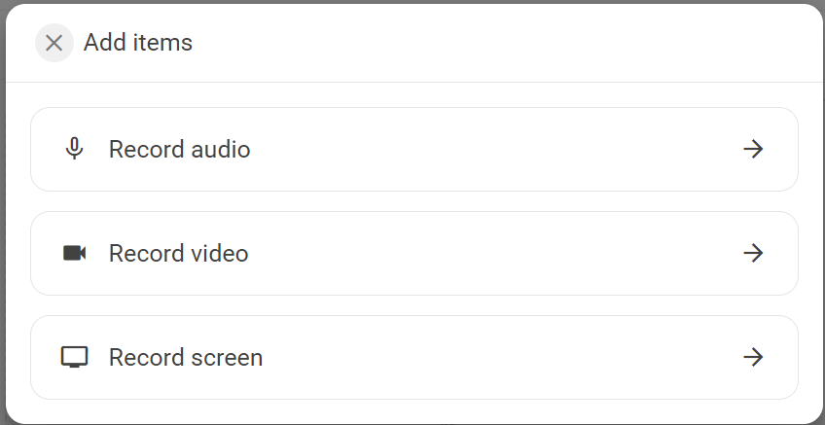Choose the Record video label

pyautogui.click(x=178, y=253)
